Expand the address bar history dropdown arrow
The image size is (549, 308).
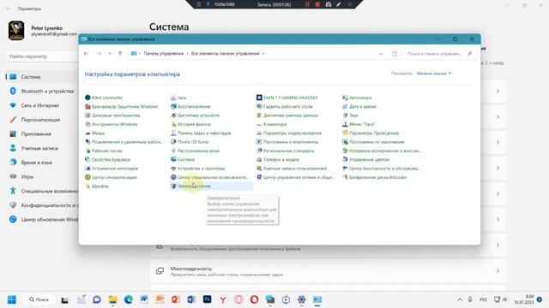381,54
